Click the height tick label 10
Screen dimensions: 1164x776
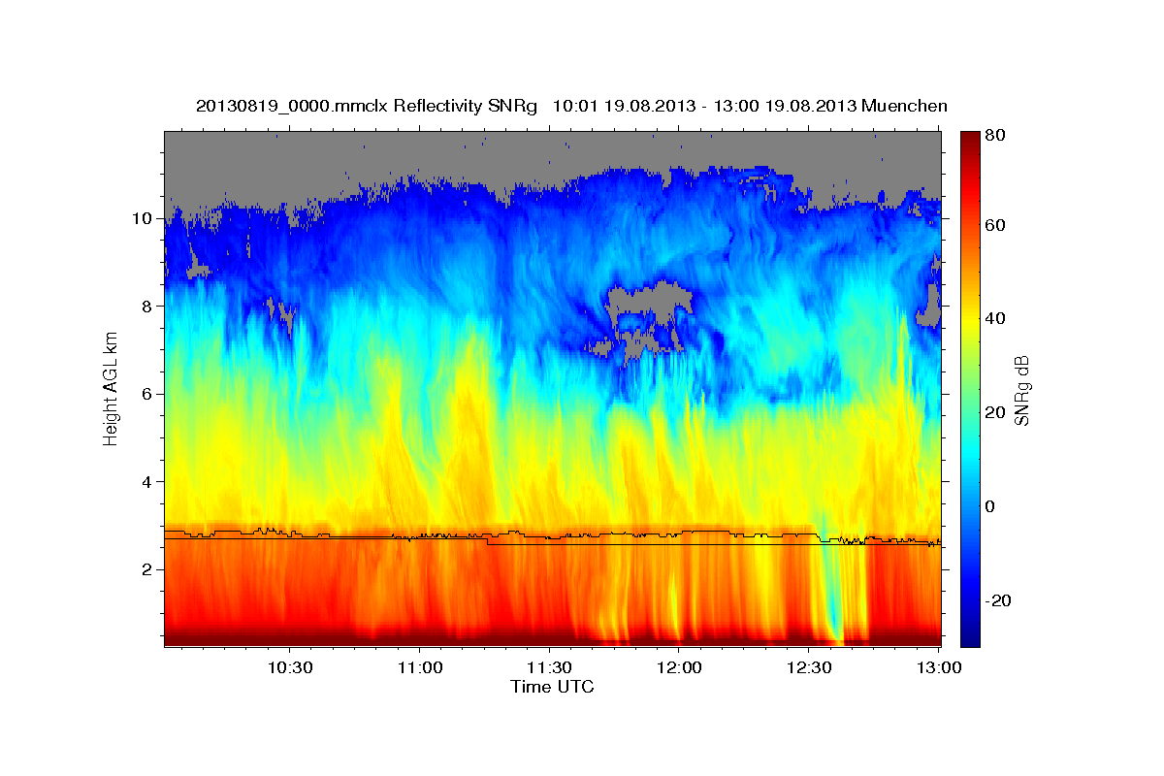(142, 218)
